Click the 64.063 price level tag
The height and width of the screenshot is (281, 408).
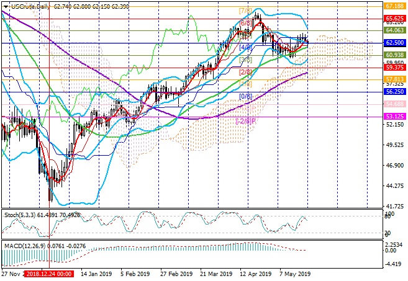pyautogui.click(x=395, y=30)
